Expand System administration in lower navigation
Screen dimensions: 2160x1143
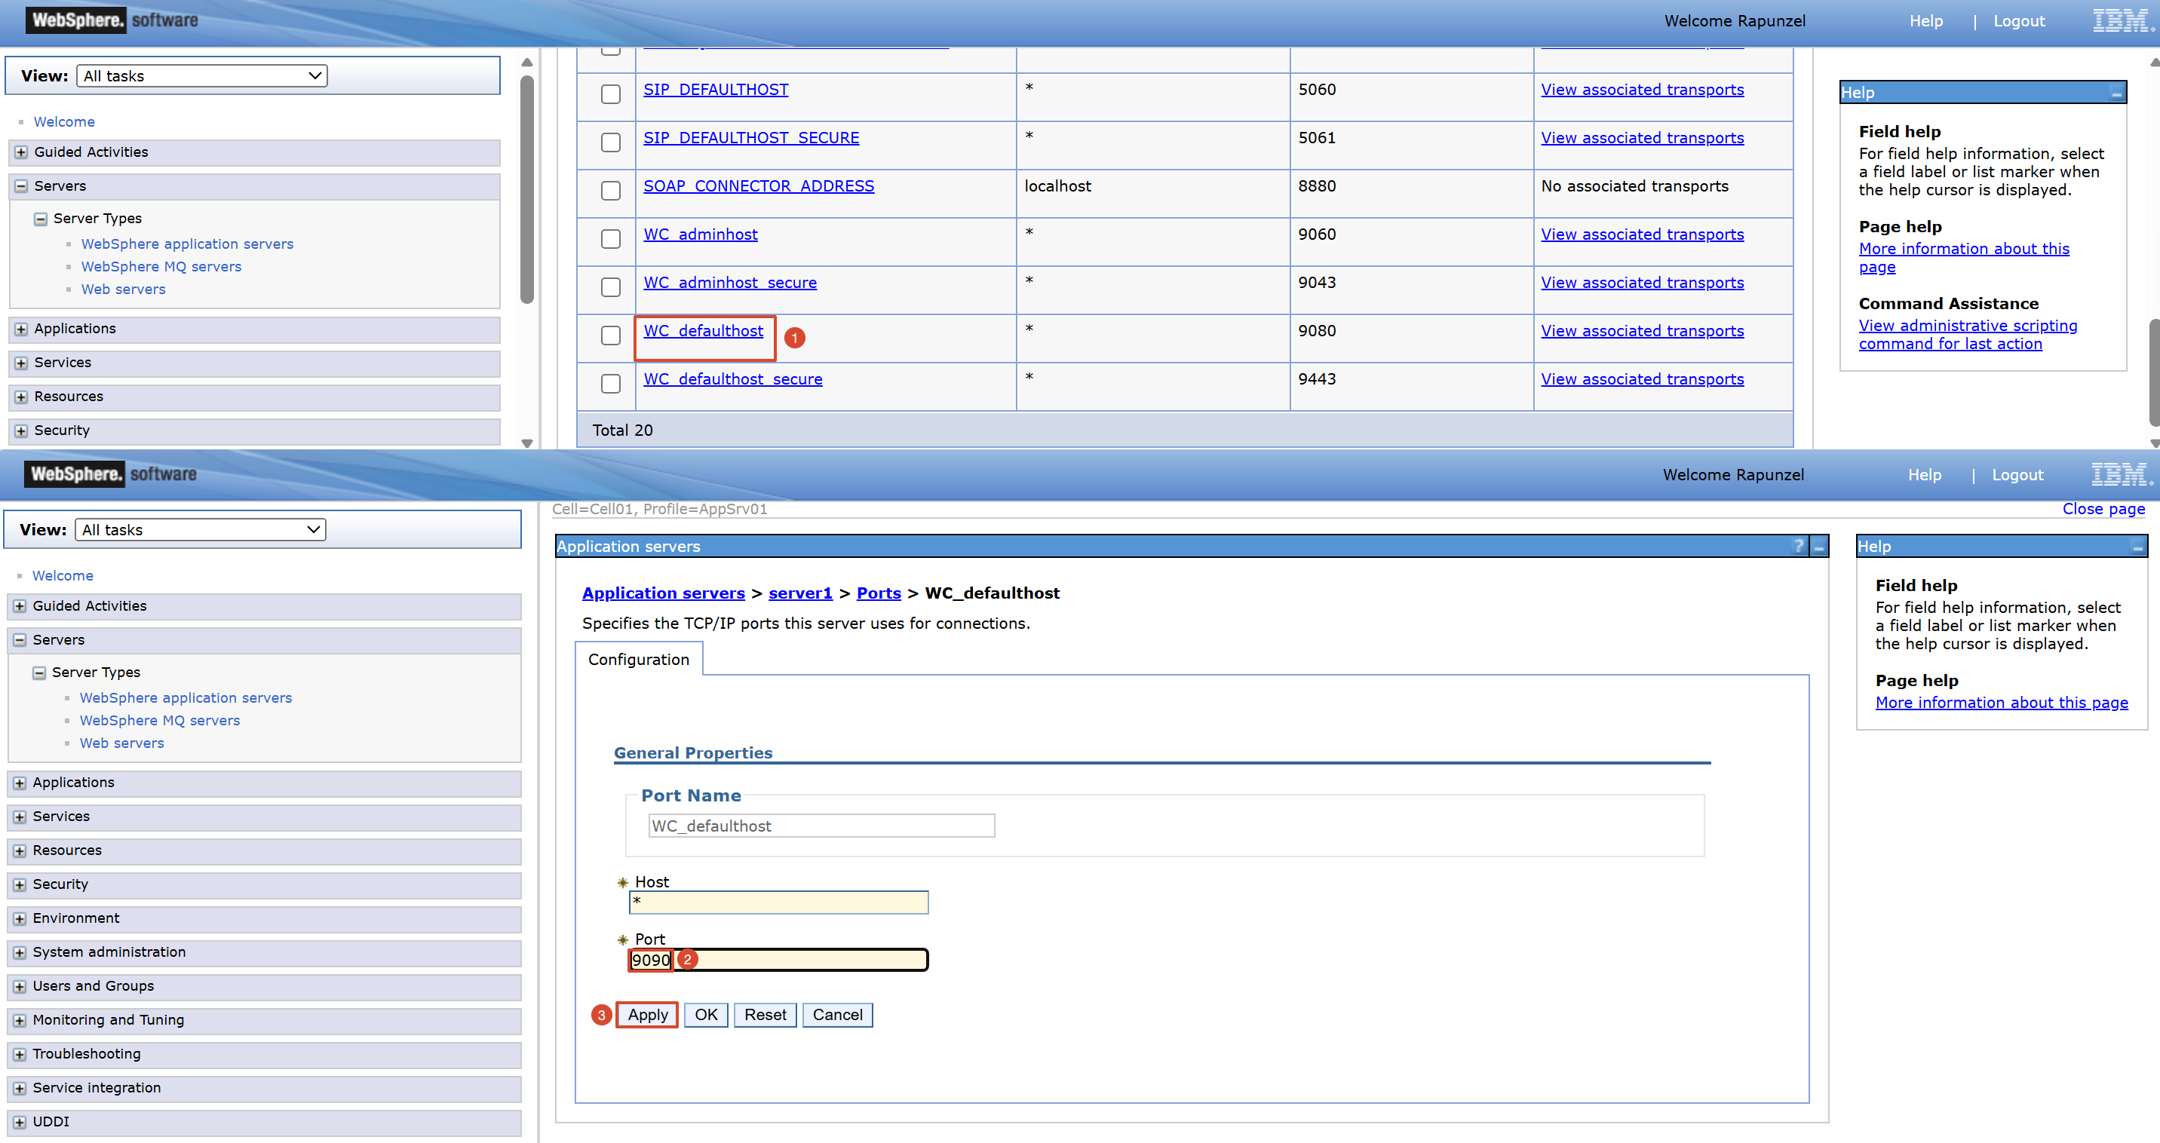click(x=20, y=953)
